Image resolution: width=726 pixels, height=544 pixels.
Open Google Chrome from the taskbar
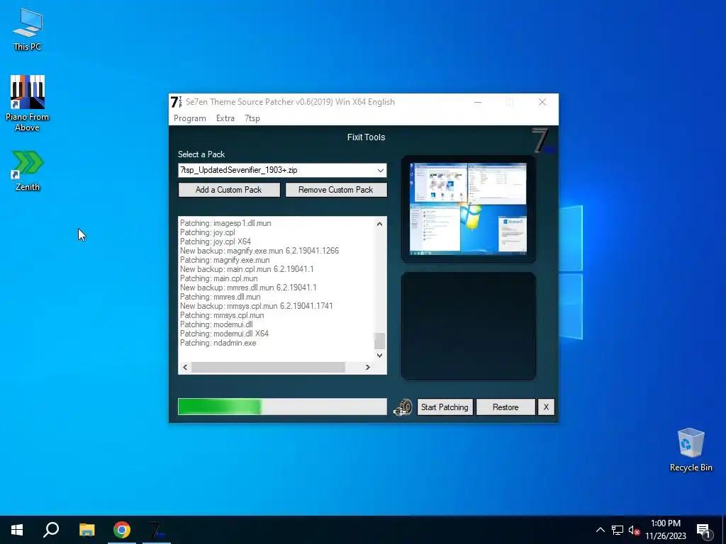pyautogui.click(x=122, y=530)
